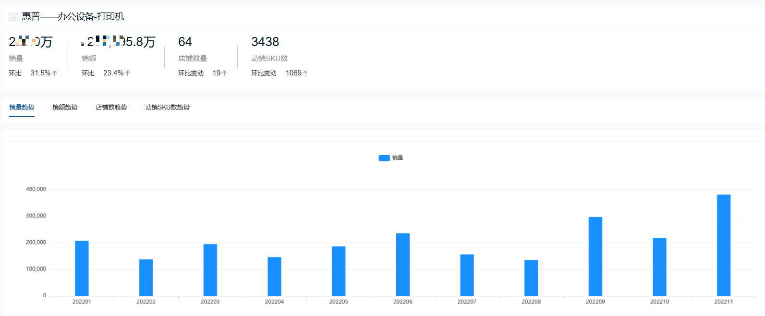
Task: Switch to the 销量趋势 tab
Action: pyautogui.click(x=22, y=108)
